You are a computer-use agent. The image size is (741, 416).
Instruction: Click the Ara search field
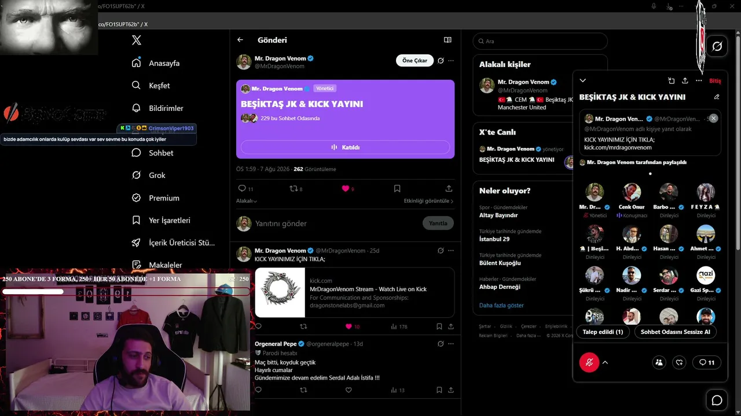tap(540, 41)
